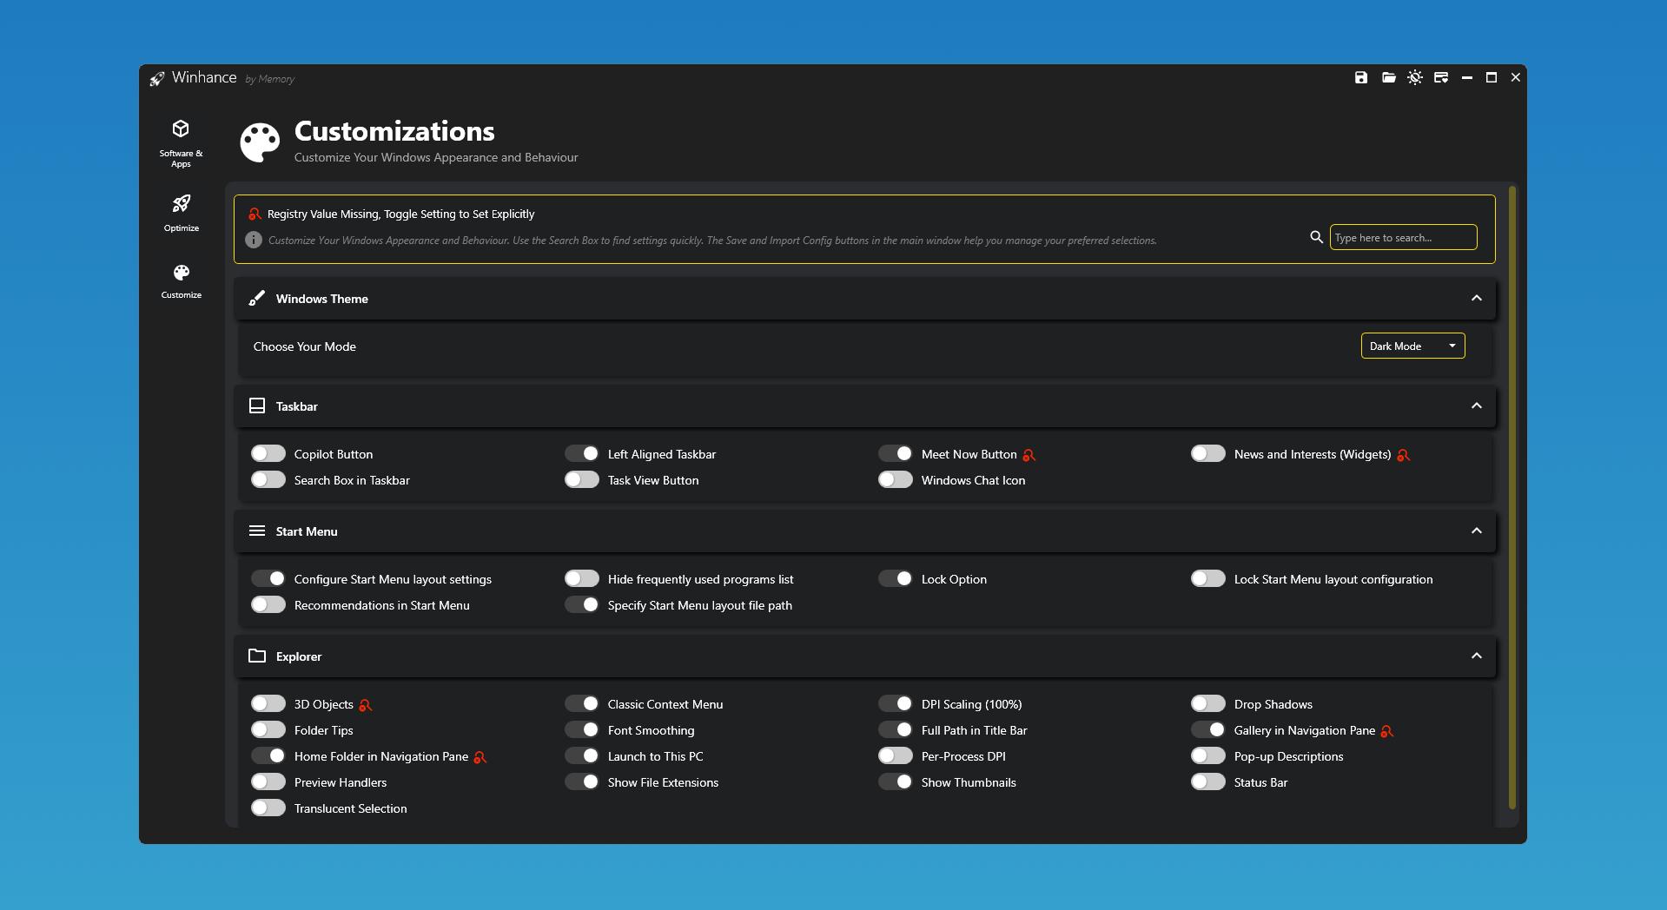Click the info icon in the banner
1667x910 pixels.
click(x=254, y=240)
